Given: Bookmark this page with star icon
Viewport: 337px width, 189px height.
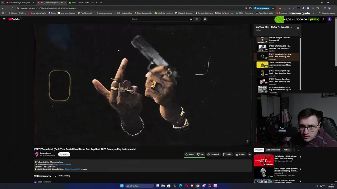Looking at the screenshot, I should coord(273,8).
